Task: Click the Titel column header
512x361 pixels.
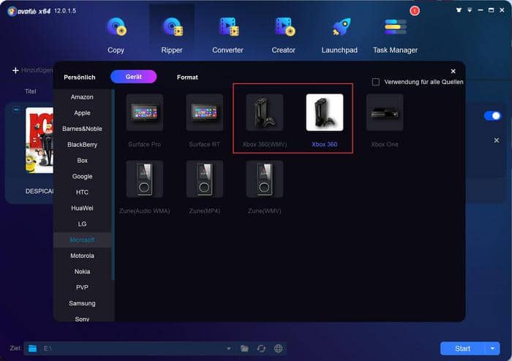Action: [x=31, y=91]
